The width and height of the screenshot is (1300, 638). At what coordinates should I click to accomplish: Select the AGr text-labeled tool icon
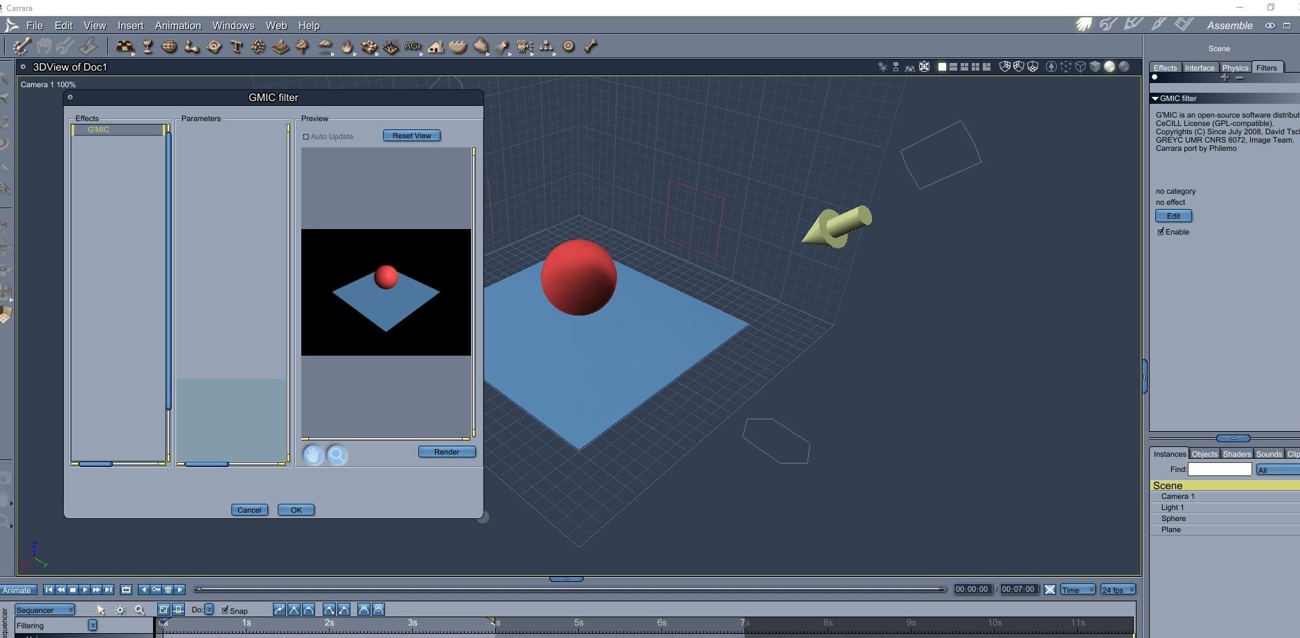coord(413,46)
